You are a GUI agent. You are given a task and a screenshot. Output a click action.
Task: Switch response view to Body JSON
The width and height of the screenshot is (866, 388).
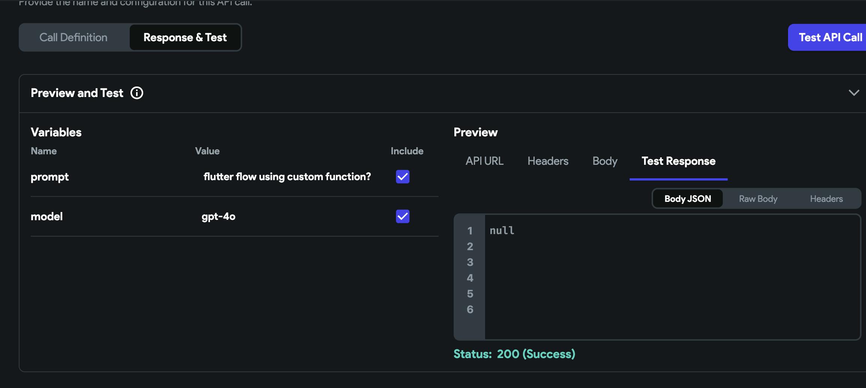[688, 199]
